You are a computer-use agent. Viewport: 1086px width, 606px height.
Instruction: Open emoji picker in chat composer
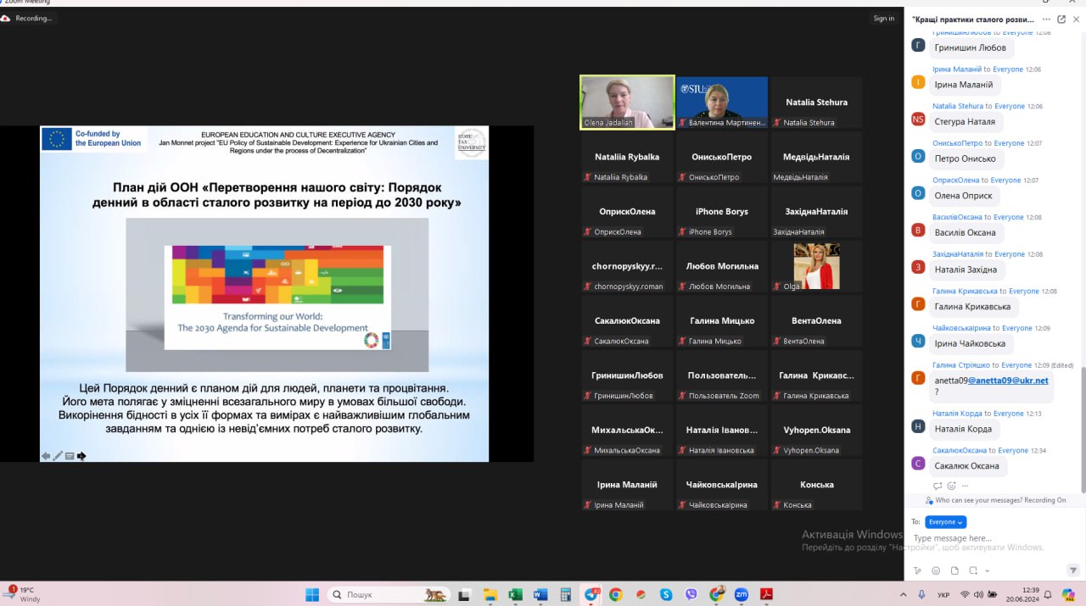coord(936,570)
